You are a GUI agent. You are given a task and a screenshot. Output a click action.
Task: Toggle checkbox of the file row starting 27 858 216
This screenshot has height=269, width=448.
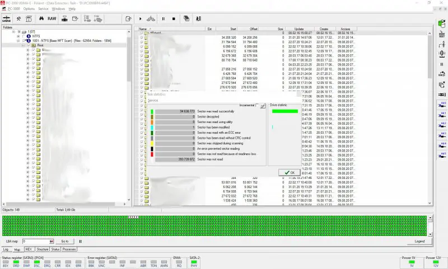pos(142,69)
